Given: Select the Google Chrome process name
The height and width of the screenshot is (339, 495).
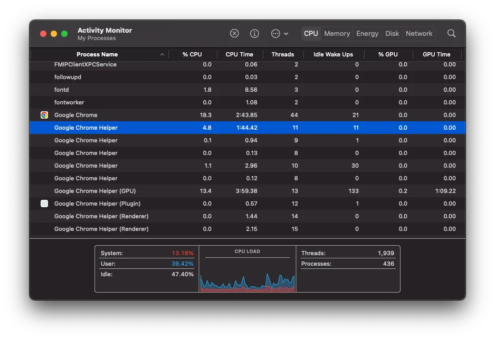Looking at the screenshot, I should (x=76, y=115).
